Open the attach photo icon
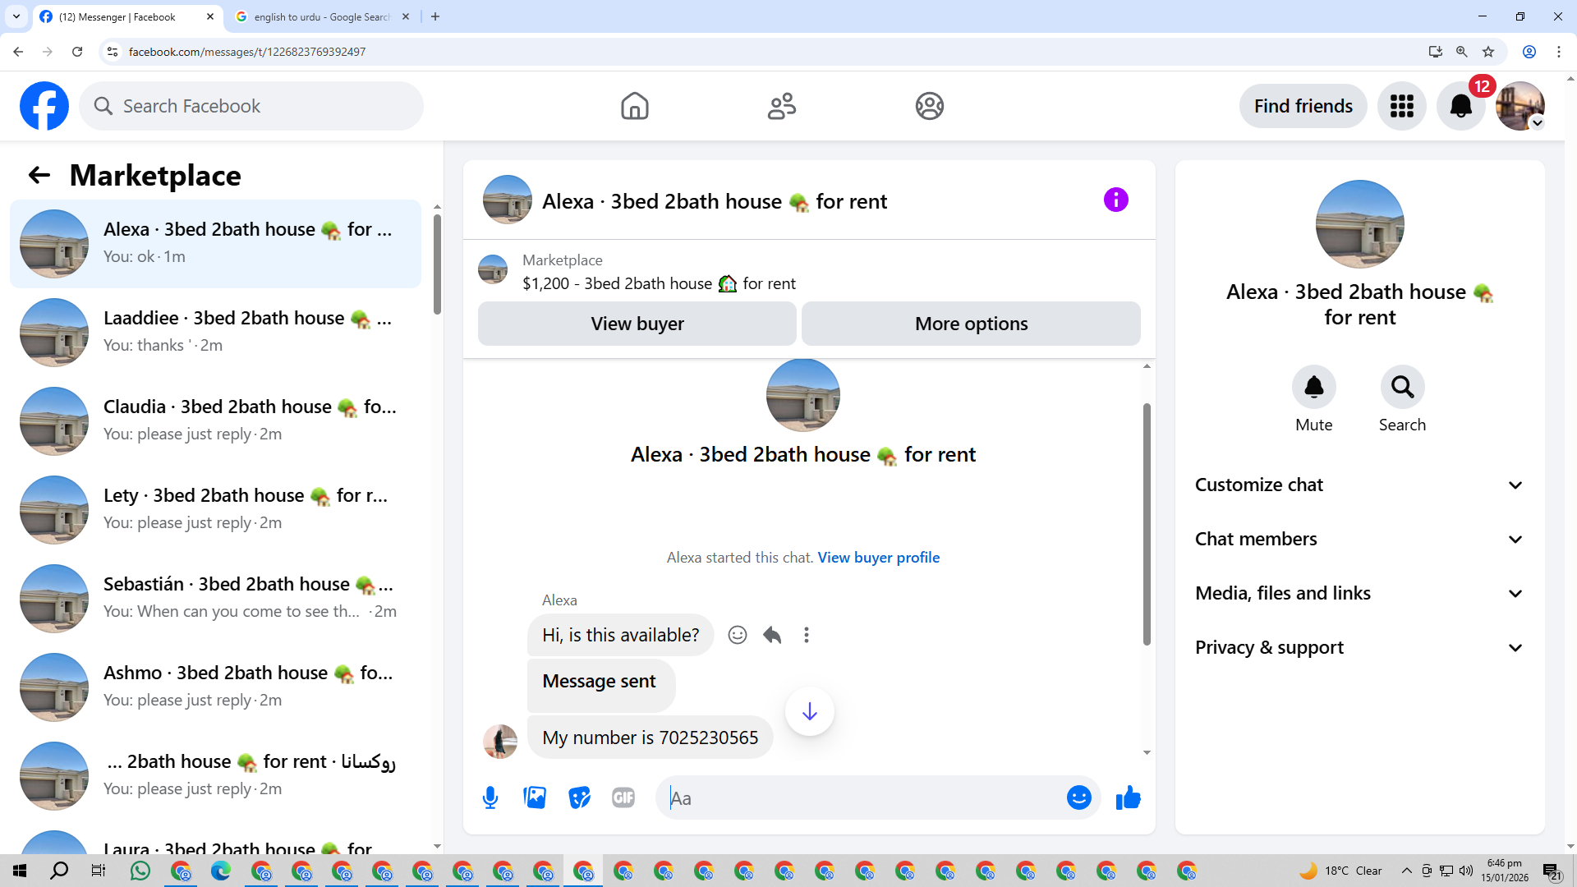Screen dimensions: 1577x887 pyautogui.click(x=535, y=797)
